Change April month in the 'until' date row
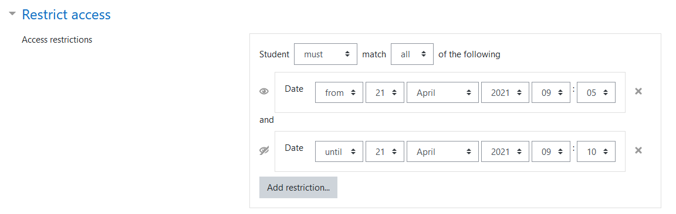This screenshot has width=676, height=214. coord(443,151)
